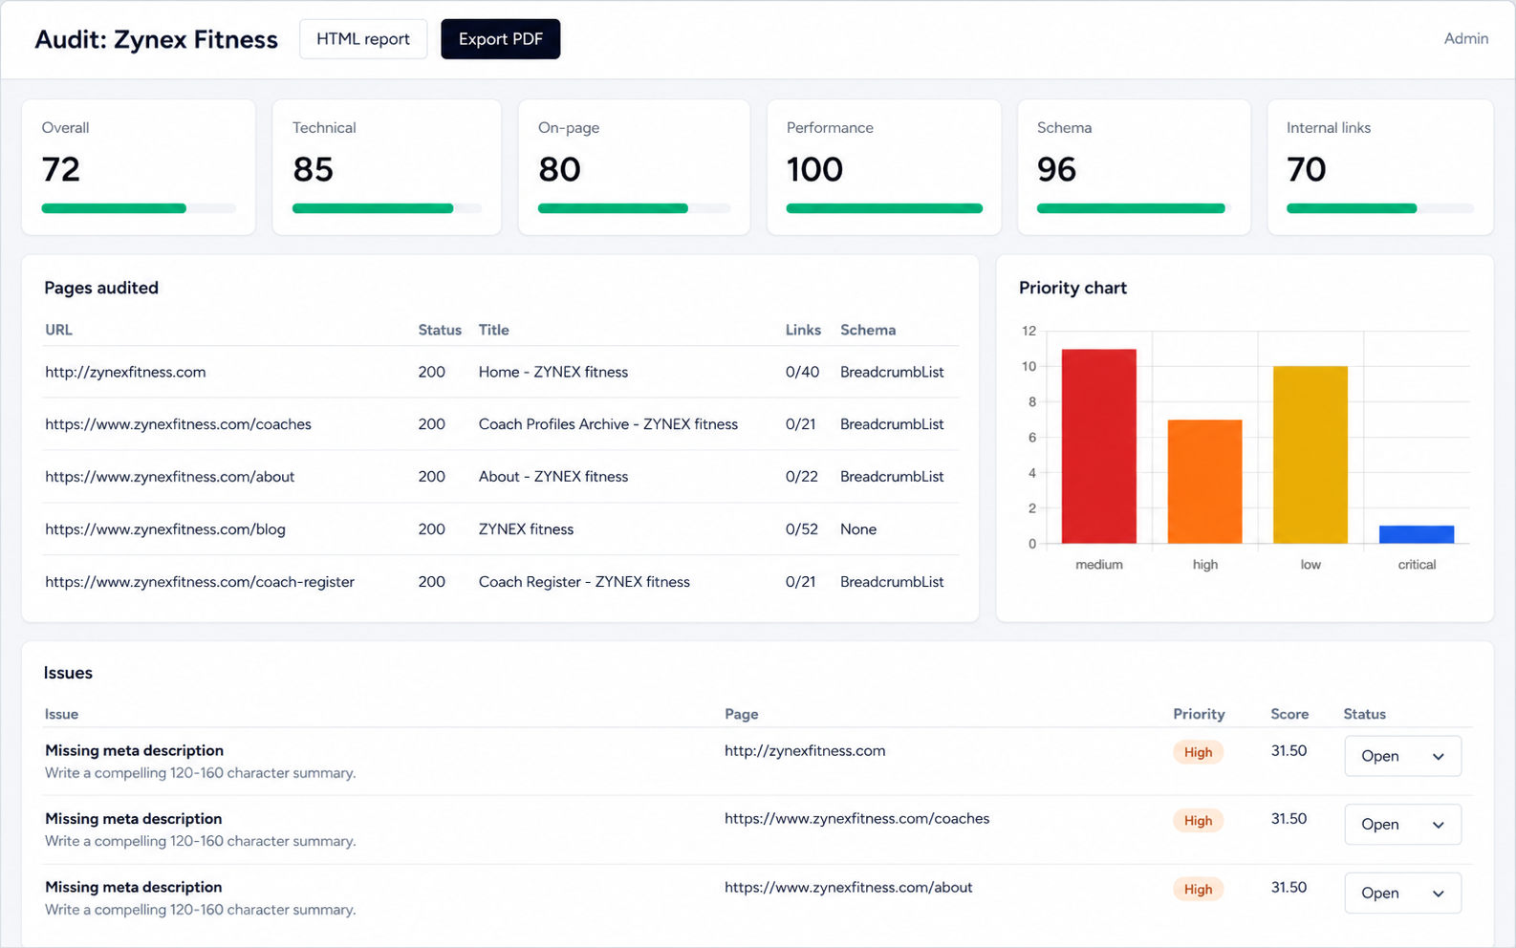Click the issue page URL http://zynexfitness.com

coord(805,751)
